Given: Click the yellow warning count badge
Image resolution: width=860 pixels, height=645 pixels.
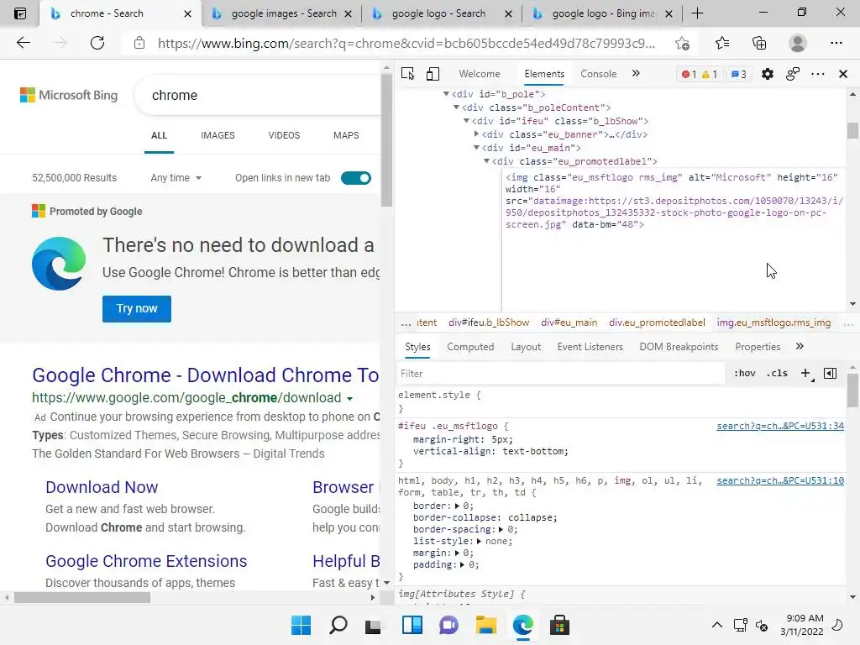Looking at the screenshot, I should [x=710, y=74].
